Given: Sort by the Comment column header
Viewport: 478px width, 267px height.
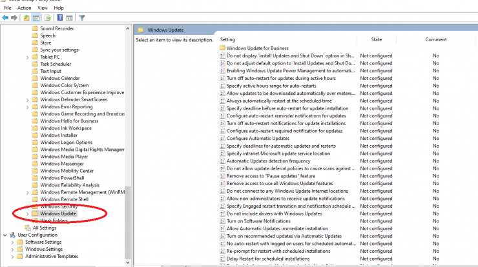Looking at the screenshot, I should 436,39.
